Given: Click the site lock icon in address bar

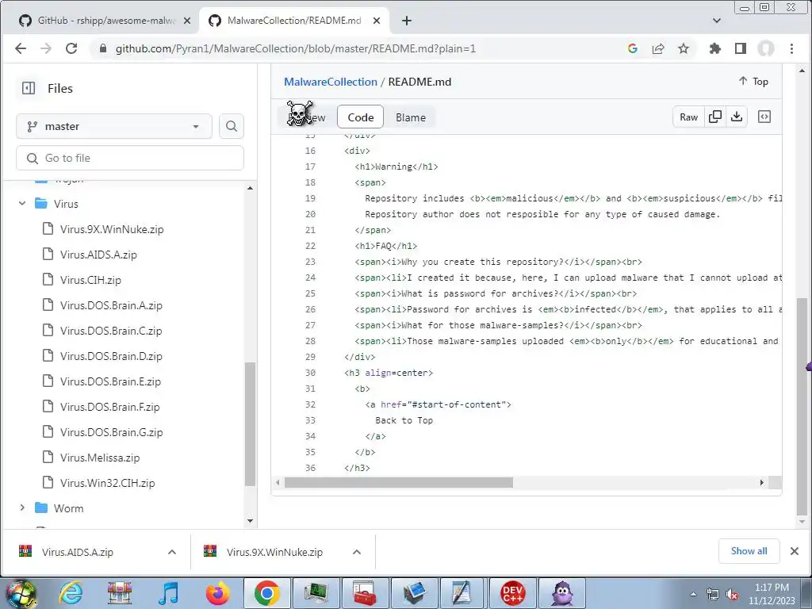Looking at the screenshot, I should point(102,48).
